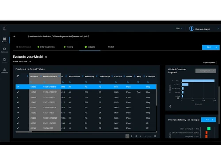Click search icon under LotArea column

116,82
